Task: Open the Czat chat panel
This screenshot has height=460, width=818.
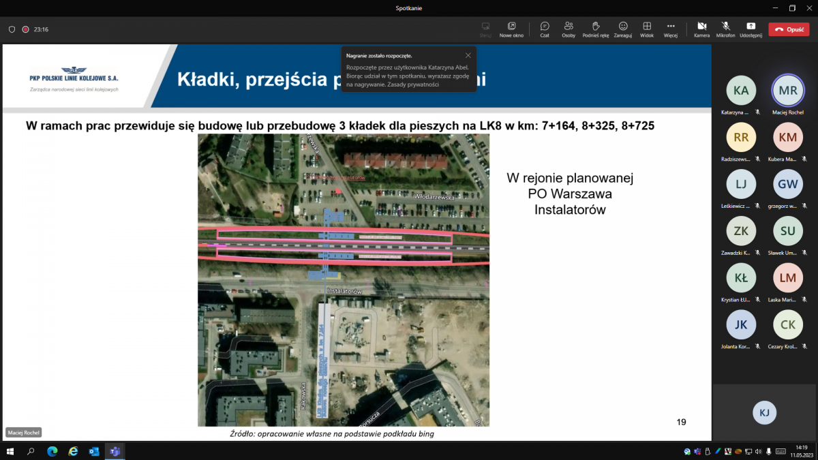Action: 545,29
